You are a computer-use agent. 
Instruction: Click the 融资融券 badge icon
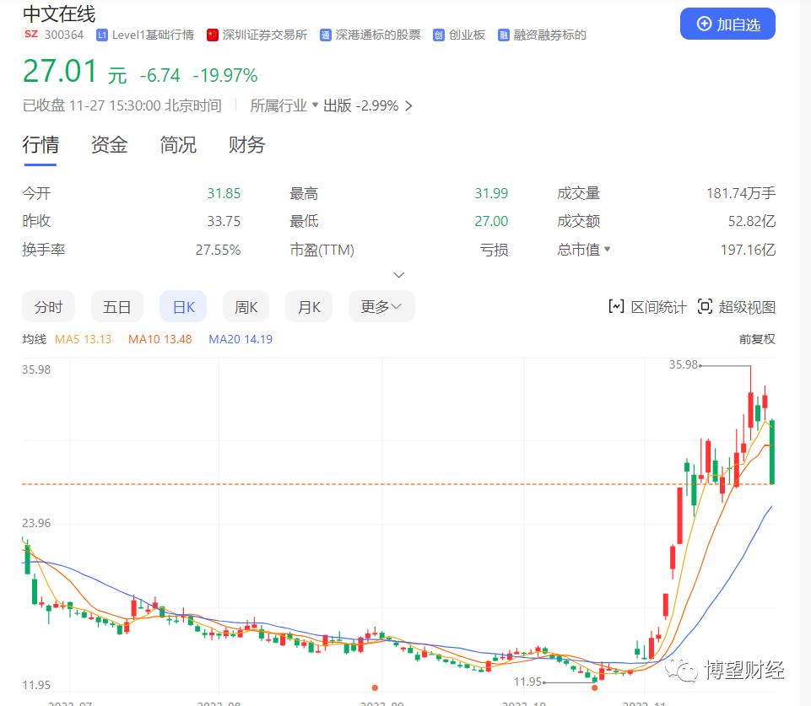point(503,35)
